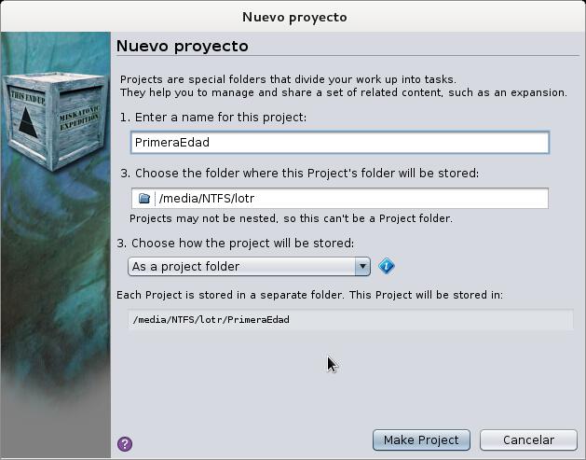Select the resulting path /media/NTFS/lotr/PrimeraEdad field
This screenshot has height=460, width=586.
tap(350, 320)
